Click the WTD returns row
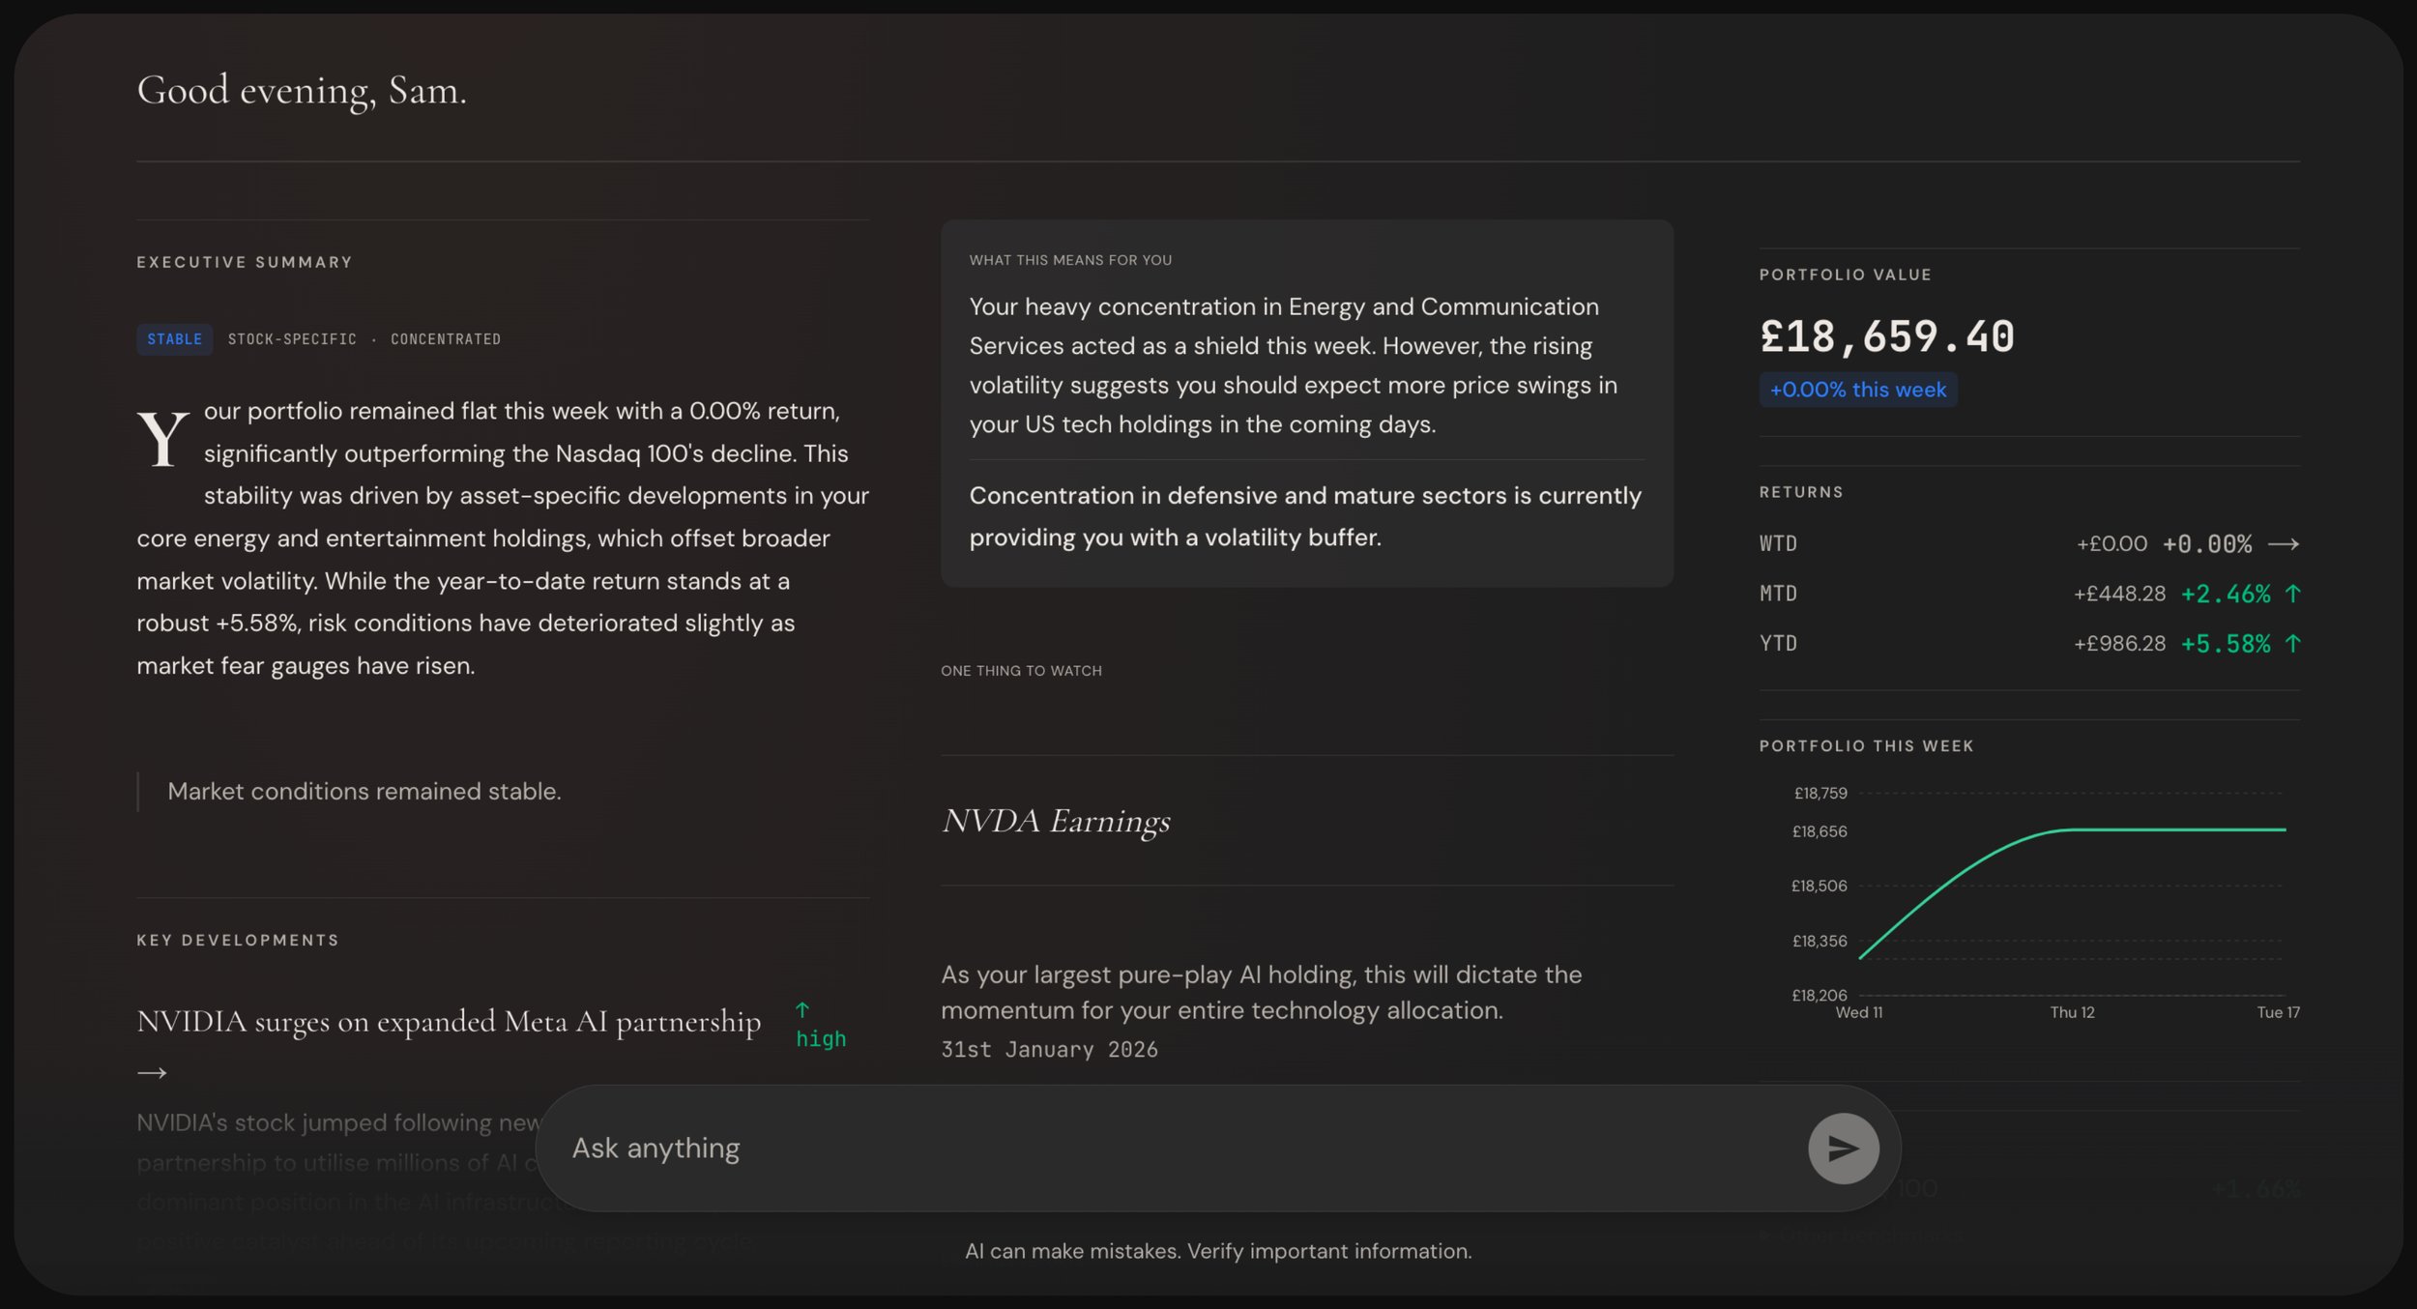 click(2030, 543)
